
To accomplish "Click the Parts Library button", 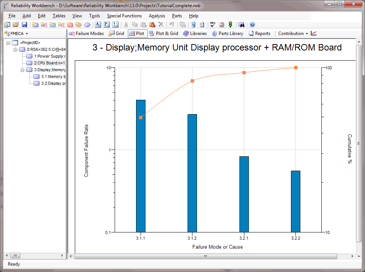I will click(x=227, y=34).
